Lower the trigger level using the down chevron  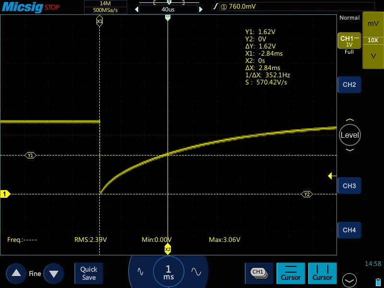click(x=350, y=150)
